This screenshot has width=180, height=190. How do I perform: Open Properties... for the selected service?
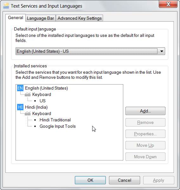(145, 134)
